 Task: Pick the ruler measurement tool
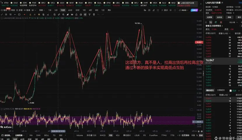click(x=59, y=15)
